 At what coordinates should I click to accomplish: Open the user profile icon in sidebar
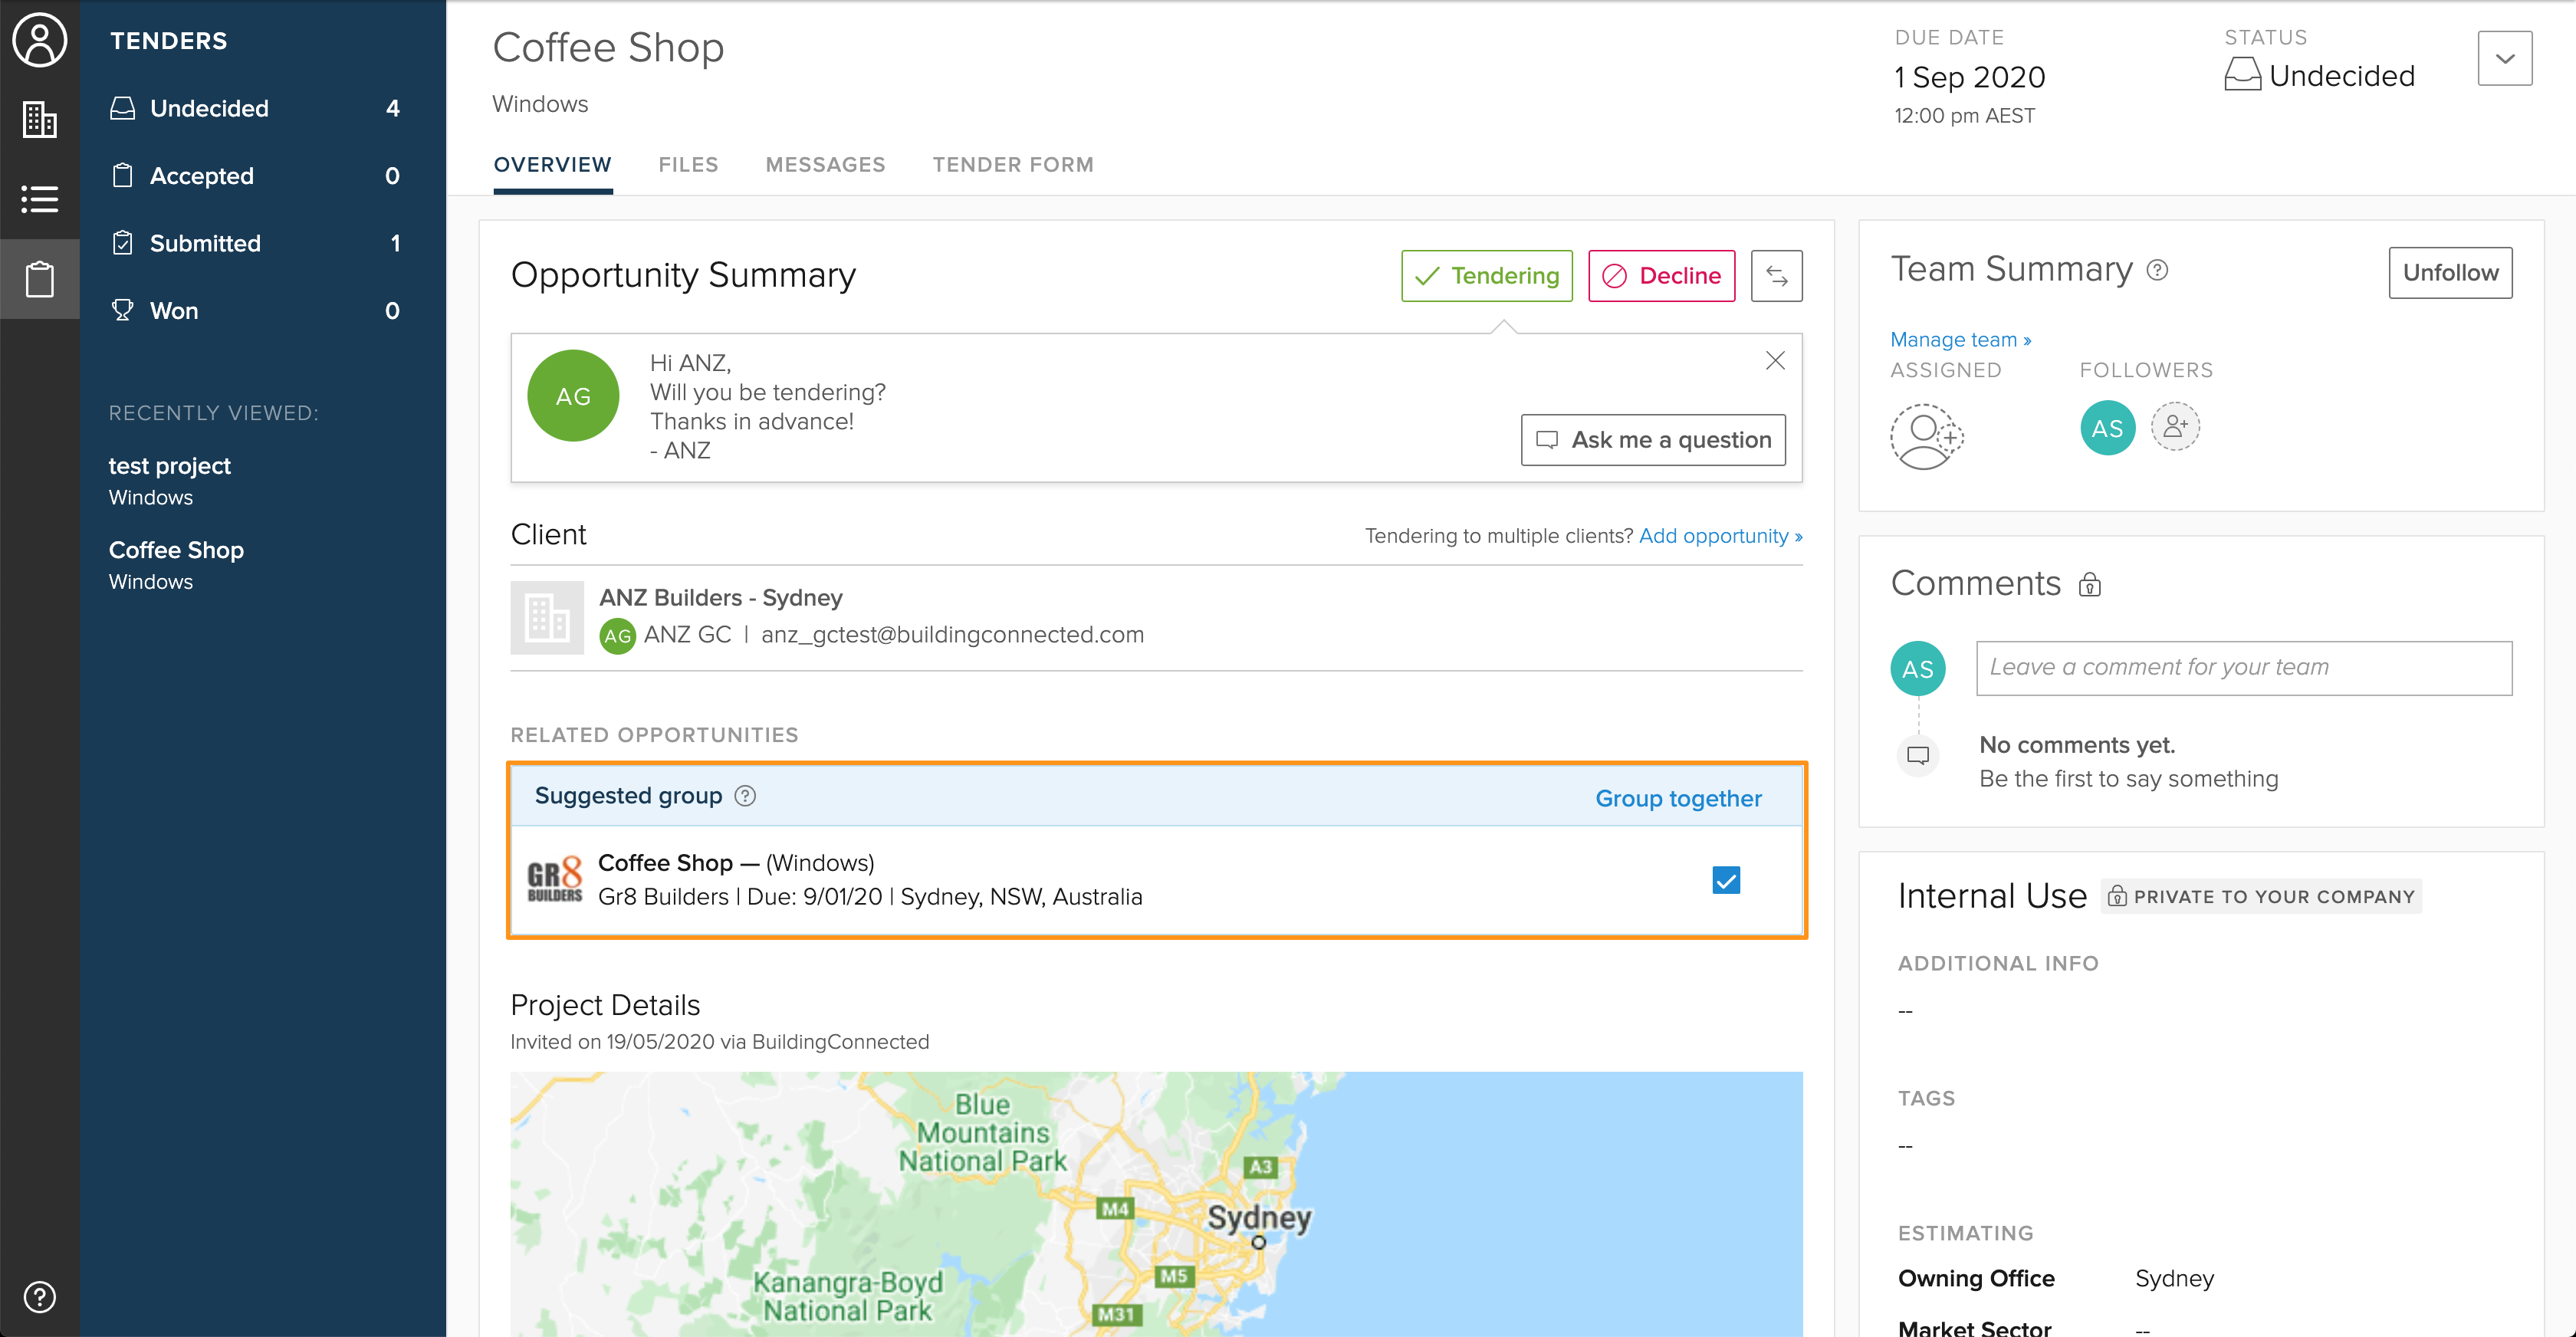pyautogui.click(x=39, y=40)
